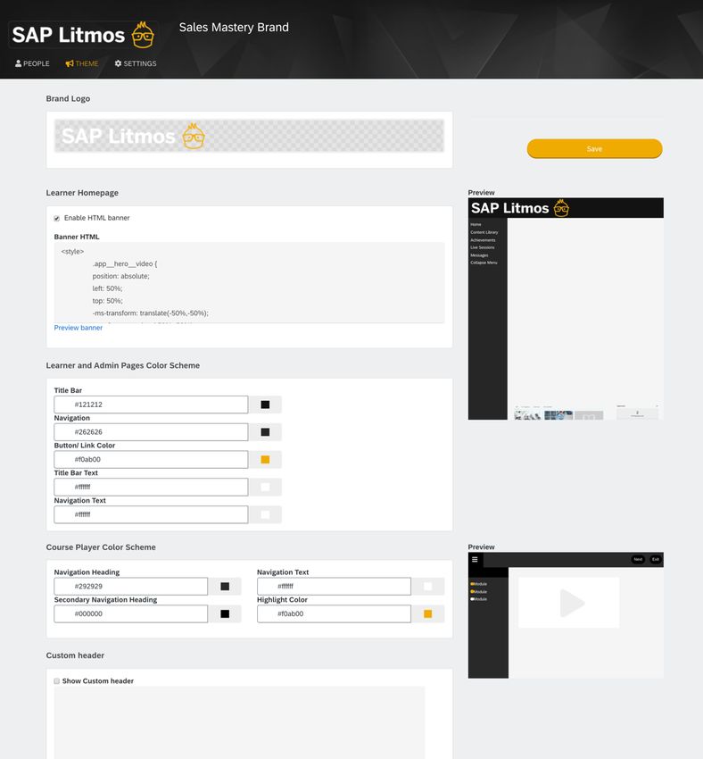Image resolution: width=703 pixels, height=759 pixels.
Task: Open the Button/Link Color orange swatch
Action: [x=265, y=460]
